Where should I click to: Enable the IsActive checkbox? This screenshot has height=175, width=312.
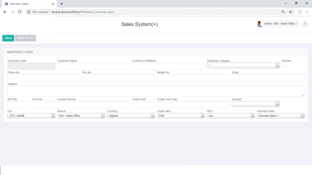click(284, 65)
